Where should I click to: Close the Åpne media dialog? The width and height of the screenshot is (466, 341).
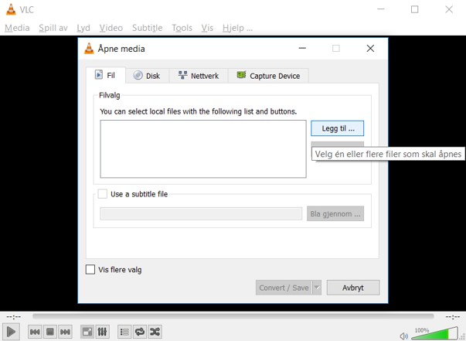click(370, 48)
